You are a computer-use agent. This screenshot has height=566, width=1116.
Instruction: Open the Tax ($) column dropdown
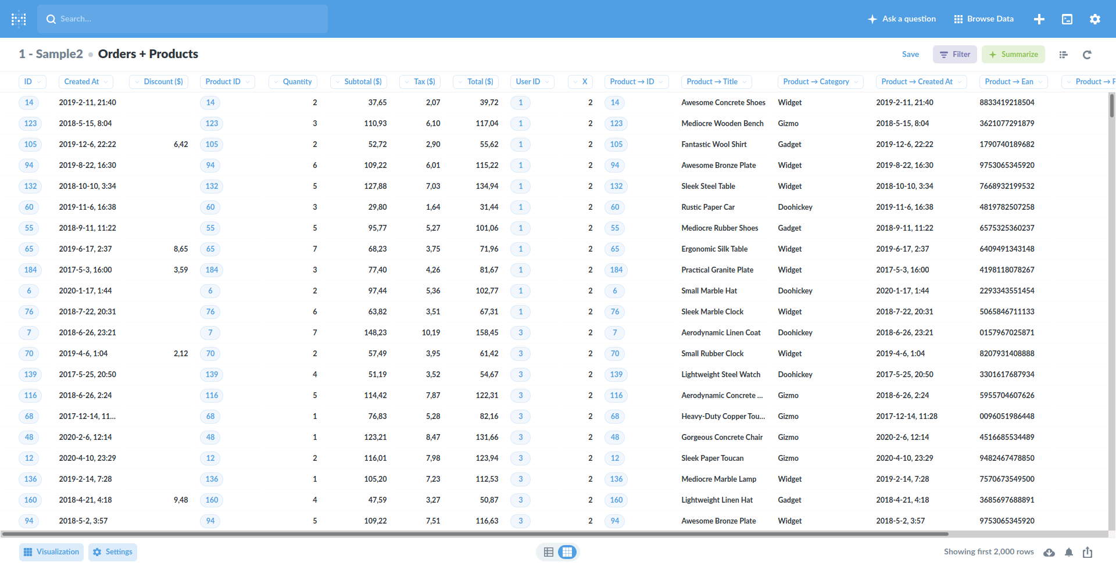(420, 81)
